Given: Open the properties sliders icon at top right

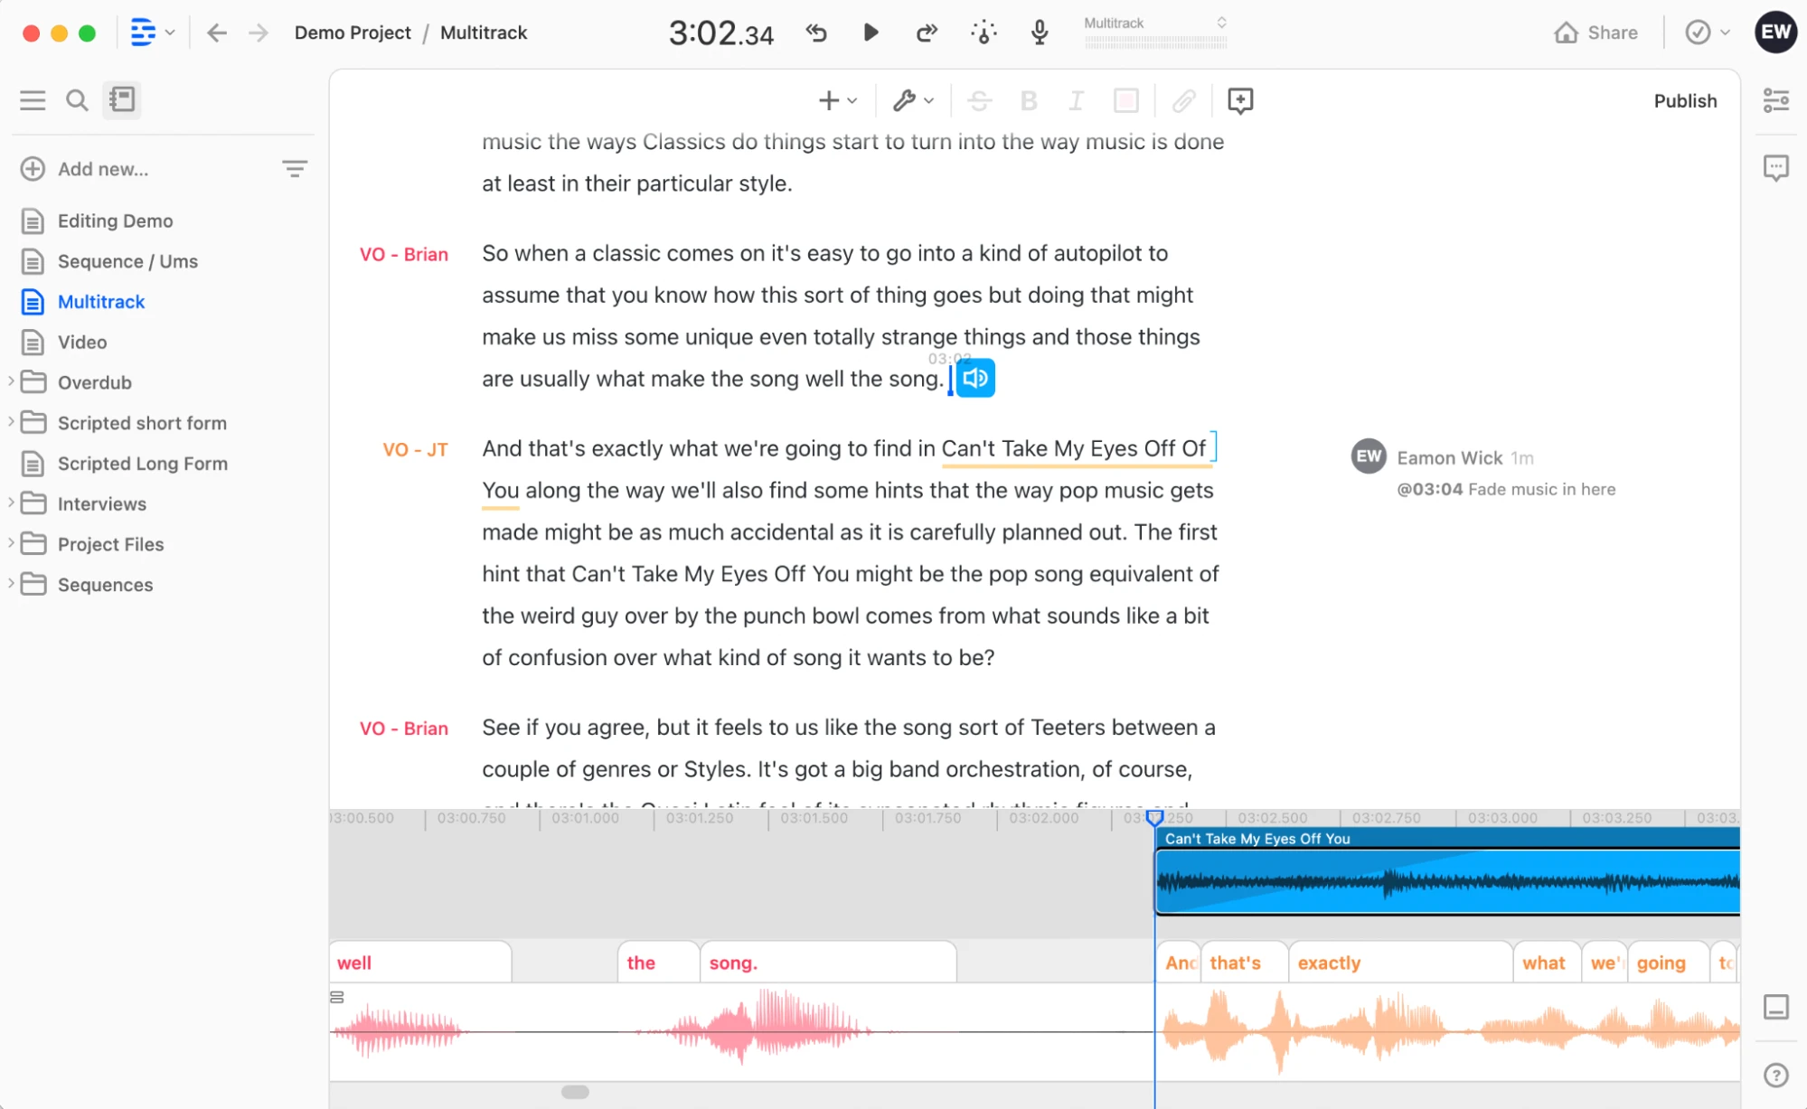Looking at the screenshot, I should pyautogui.click(x=1775, y=100).
